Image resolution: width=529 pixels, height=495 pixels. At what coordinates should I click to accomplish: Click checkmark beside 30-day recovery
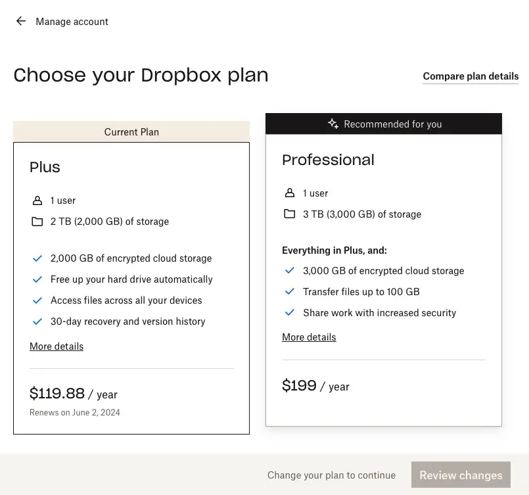click(x=37, y=321)
